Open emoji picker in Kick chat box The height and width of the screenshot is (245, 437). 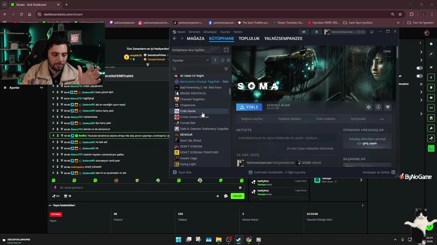(240, 187)
